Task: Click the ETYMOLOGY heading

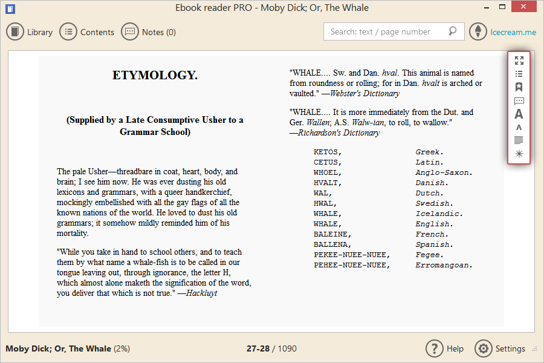Action: [155, 75]
